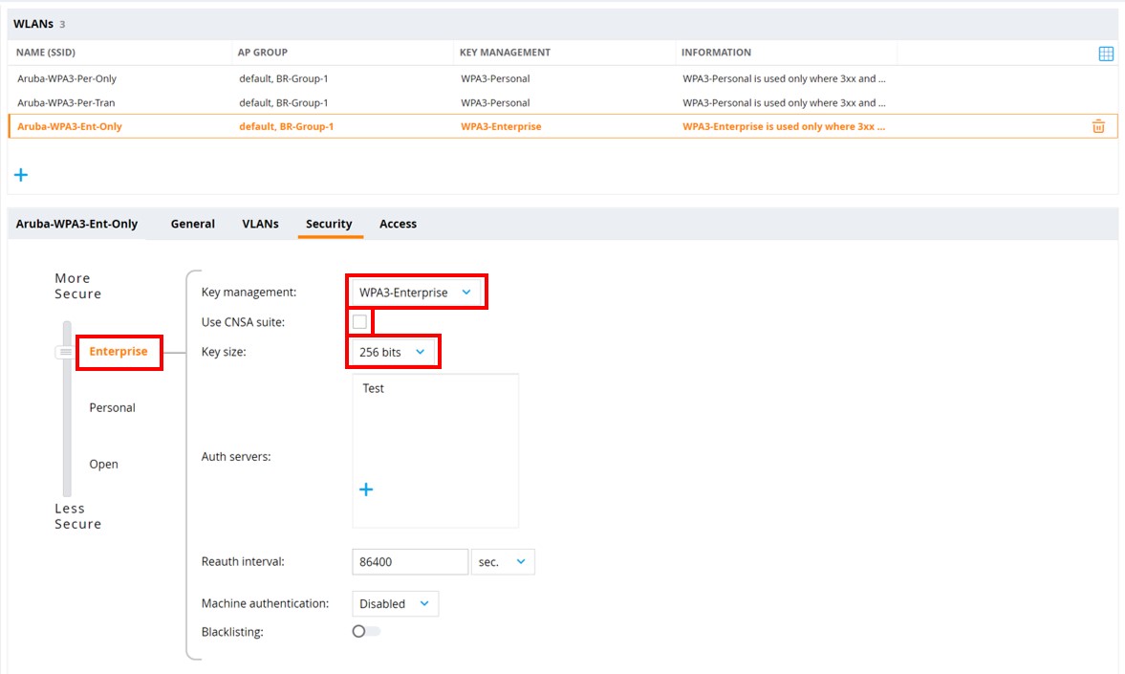Click the INFORMATION column header

click(x=716, y=53)
